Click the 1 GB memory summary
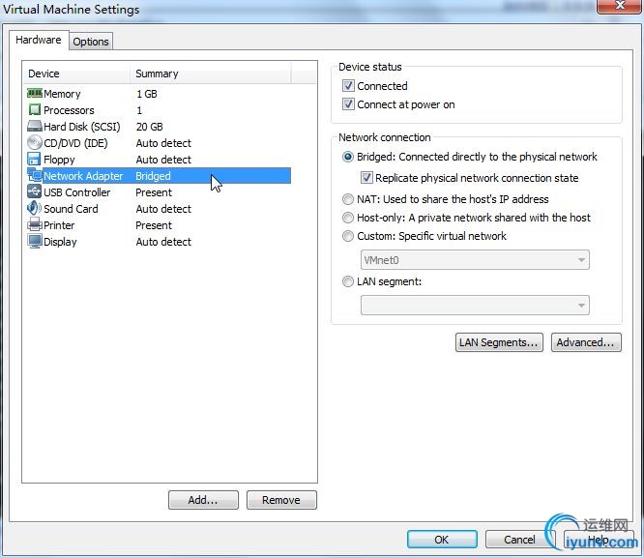The image size is (644, 558). click(x=147, y=94)
